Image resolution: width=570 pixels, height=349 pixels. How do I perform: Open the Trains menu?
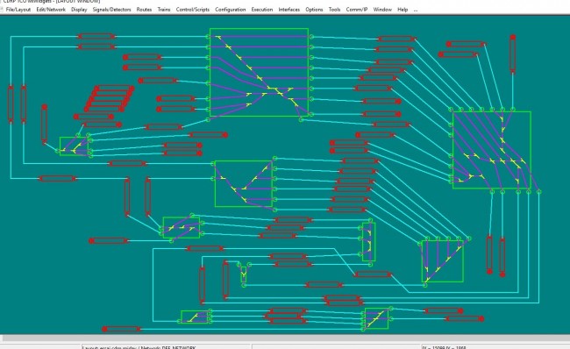pyautogui.click(x=164, y=10)
